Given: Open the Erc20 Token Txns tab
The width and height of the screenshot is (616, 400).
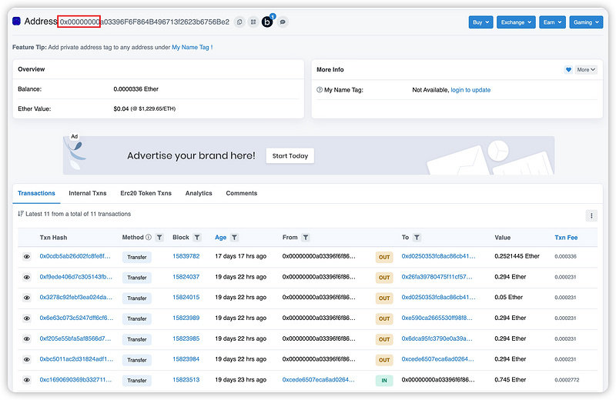Looking at the screenshot, I should click(x=146, y=193).
